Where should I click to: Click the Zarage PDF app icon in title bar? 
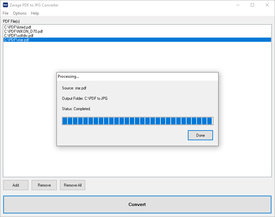5,5
